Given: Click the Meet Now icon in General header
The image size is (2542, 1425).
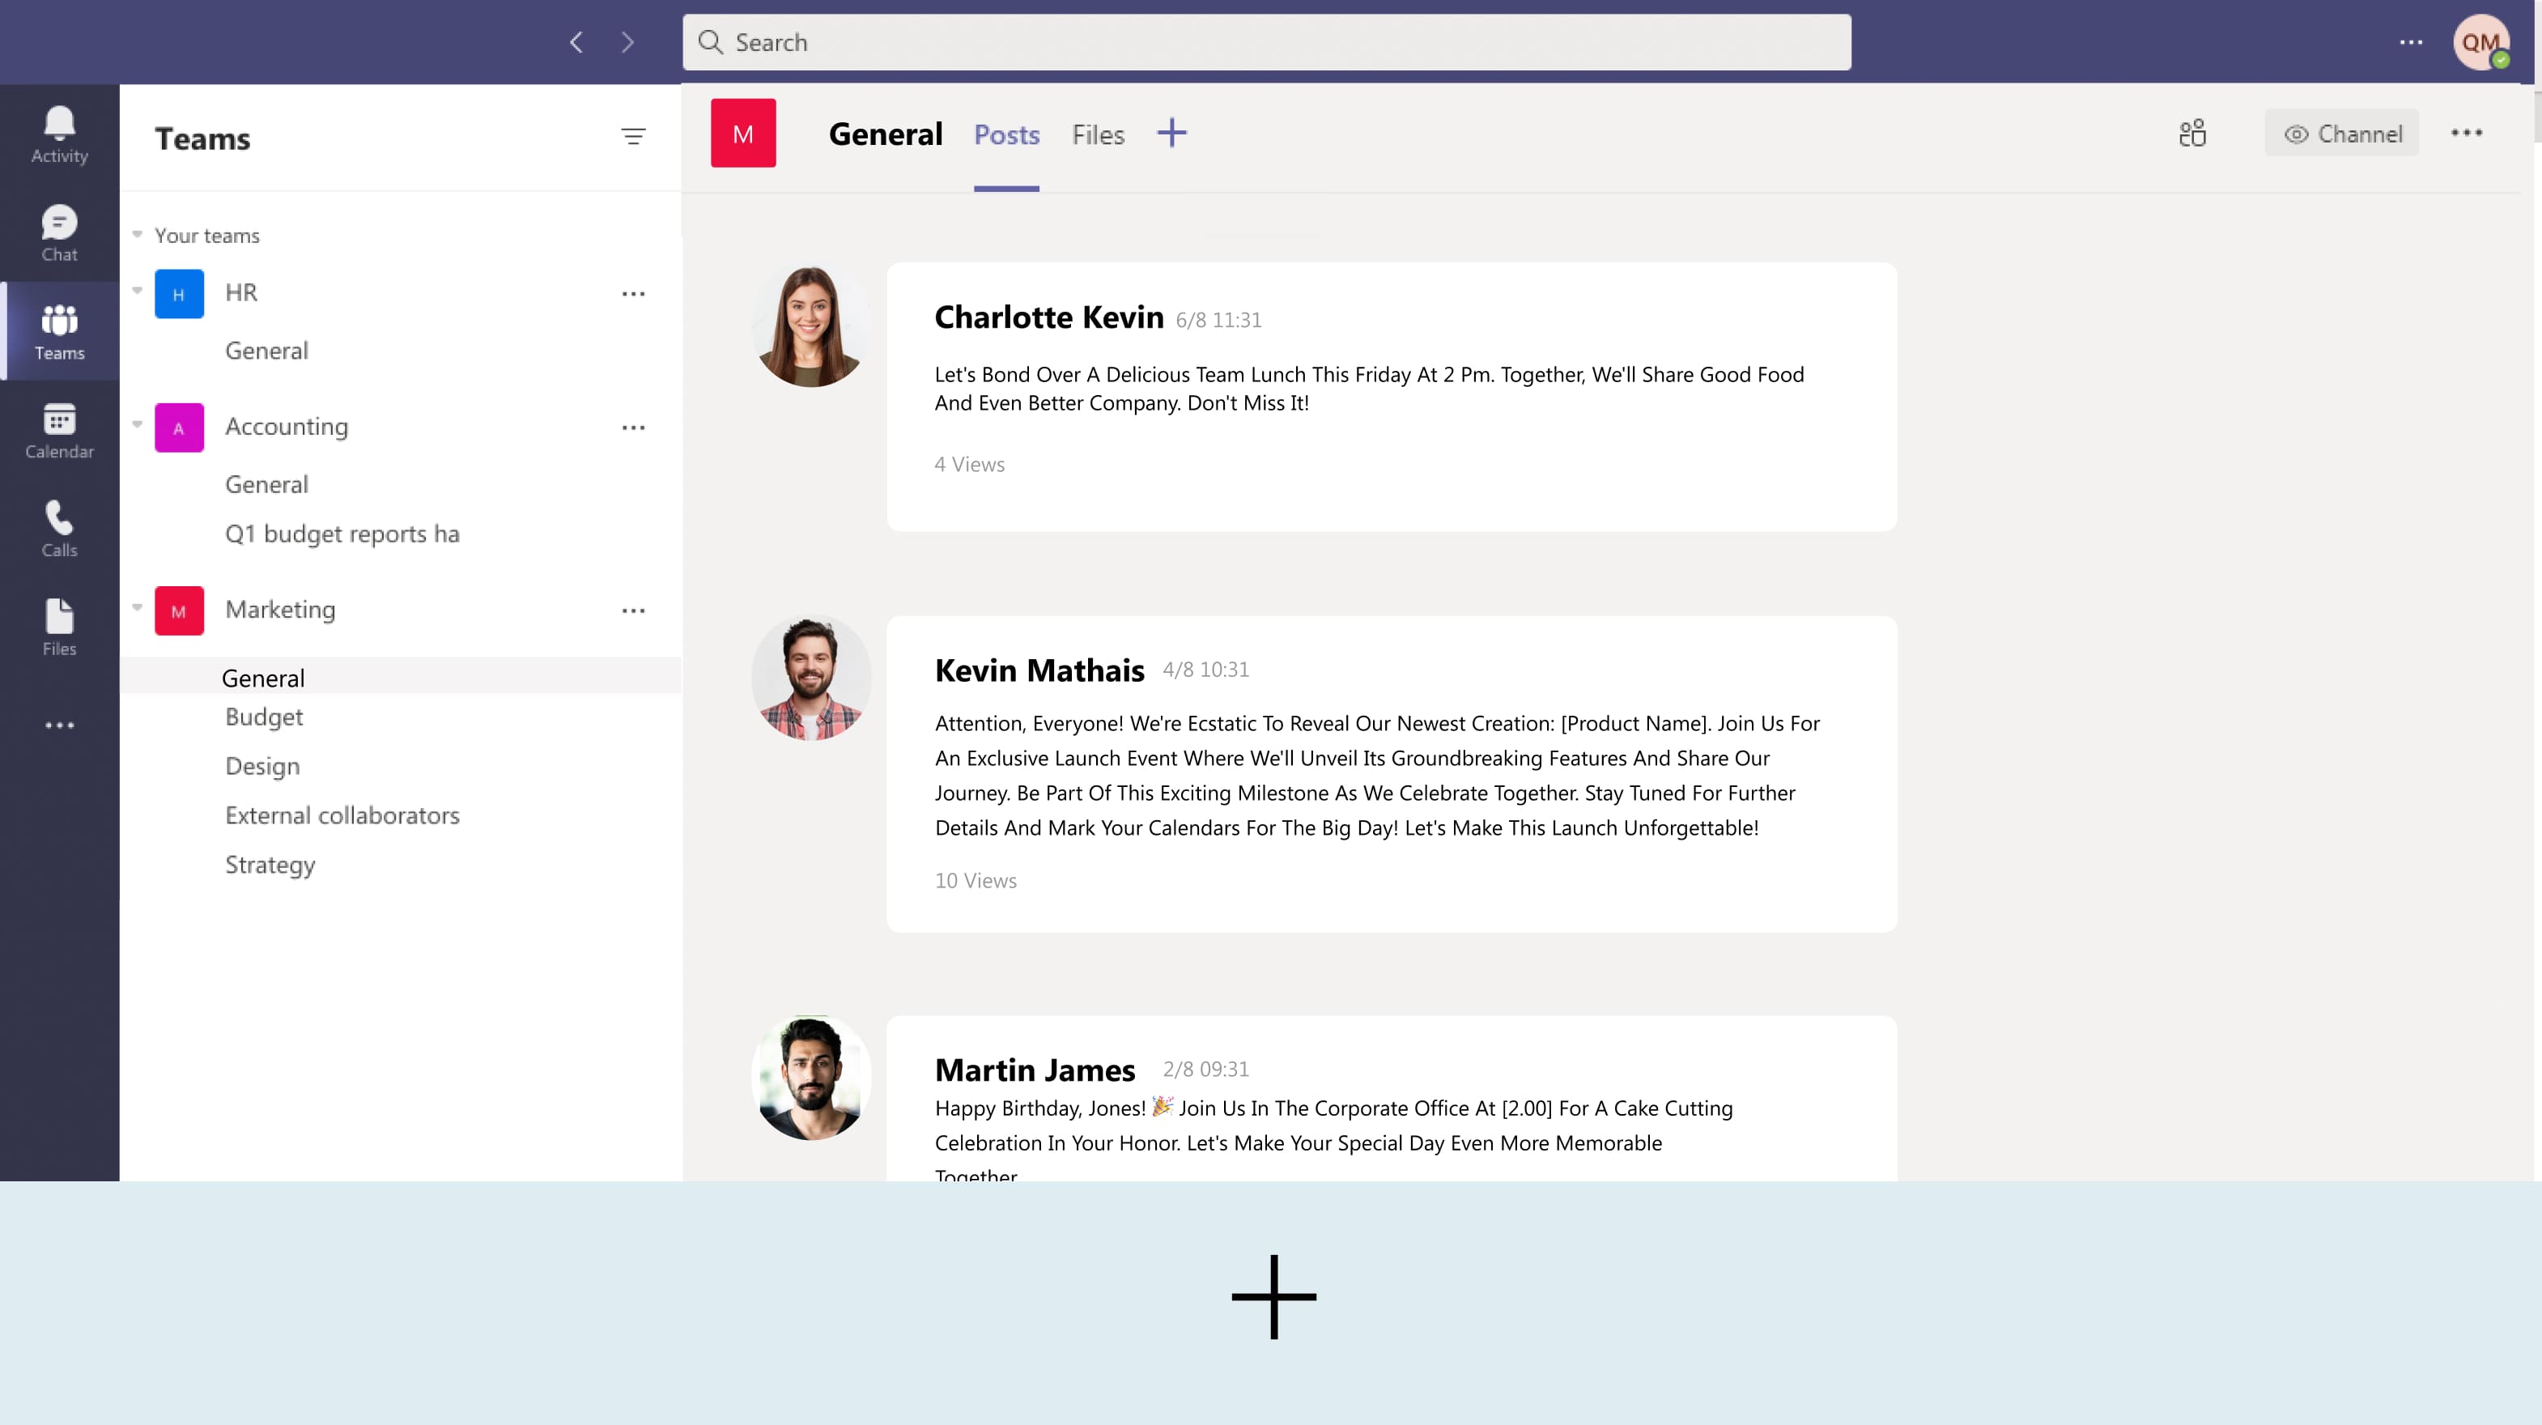Looking at the screenshot, I should click(2193, 134).
